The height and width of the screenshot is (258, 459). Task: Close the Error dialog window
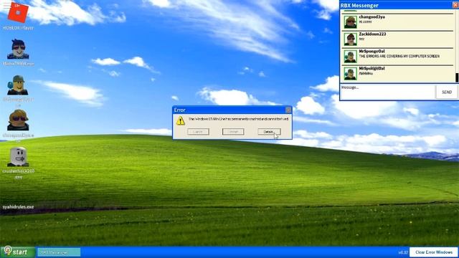[288, 110]
